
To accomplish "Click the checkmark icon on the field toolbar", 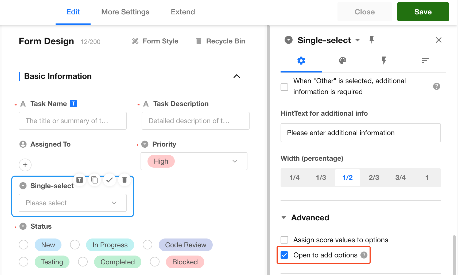I will pyautogui.click(x=109, y=180).
